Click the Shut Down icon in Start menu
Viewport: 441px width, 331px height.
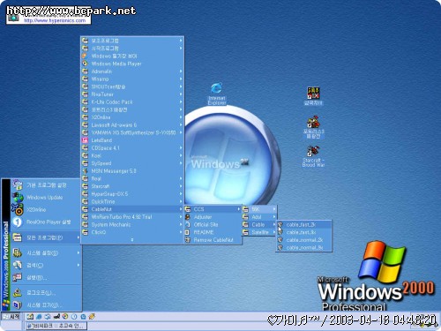coord(18,305)
